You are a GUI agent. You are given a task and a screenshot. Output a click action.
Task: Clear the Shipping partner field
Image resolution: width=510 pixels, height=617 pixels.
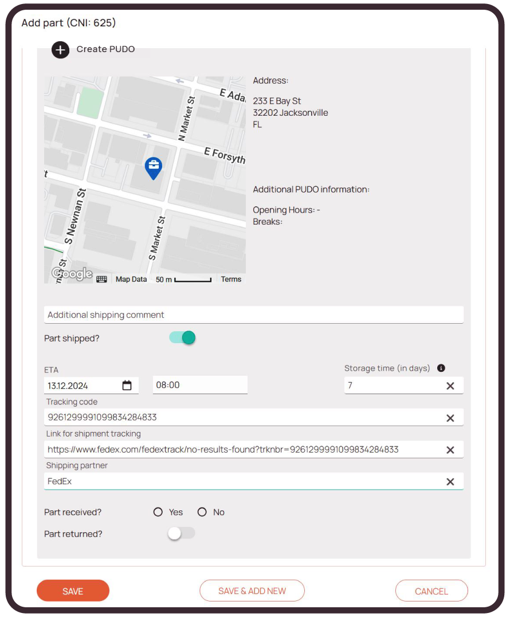(450, 482)
